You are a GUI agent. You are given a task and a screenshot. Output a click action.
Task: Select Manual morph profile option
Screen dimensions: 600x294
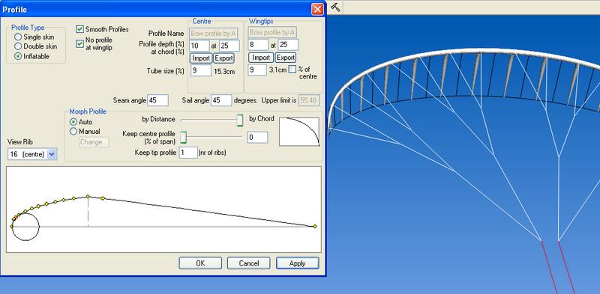point(73,132)
